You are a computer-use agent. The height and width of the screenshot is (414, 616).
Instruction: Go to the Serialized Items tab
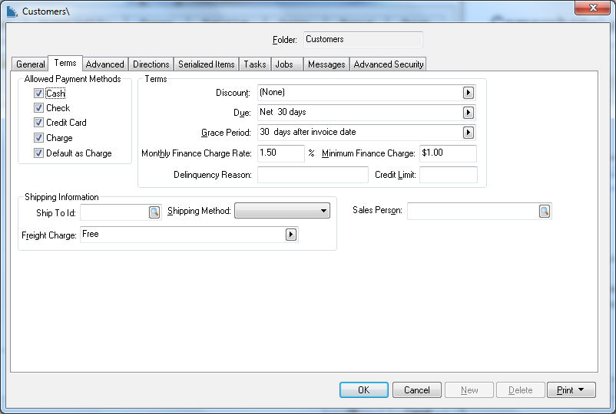[x=207, y=64]
